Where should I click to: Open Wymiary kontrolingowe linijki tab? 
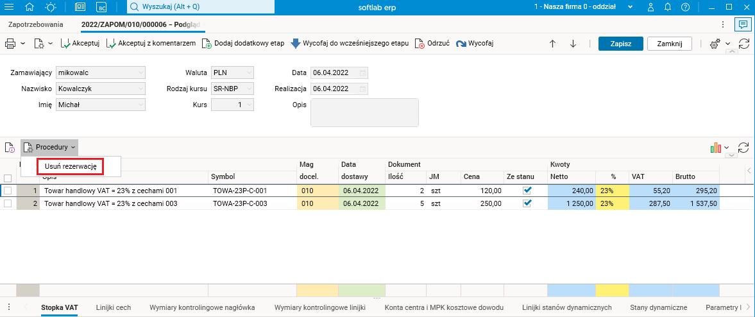tap(319, 307)
